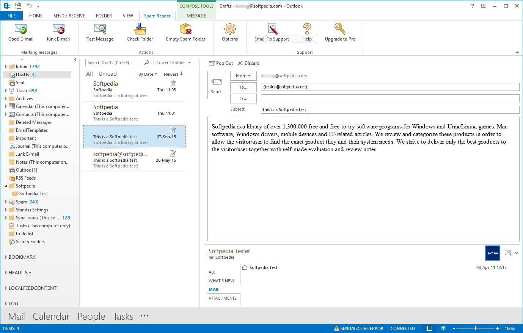Open the By Date sort dropdown
This screenshot has height=333, width=523.
[x=148, y=74]
